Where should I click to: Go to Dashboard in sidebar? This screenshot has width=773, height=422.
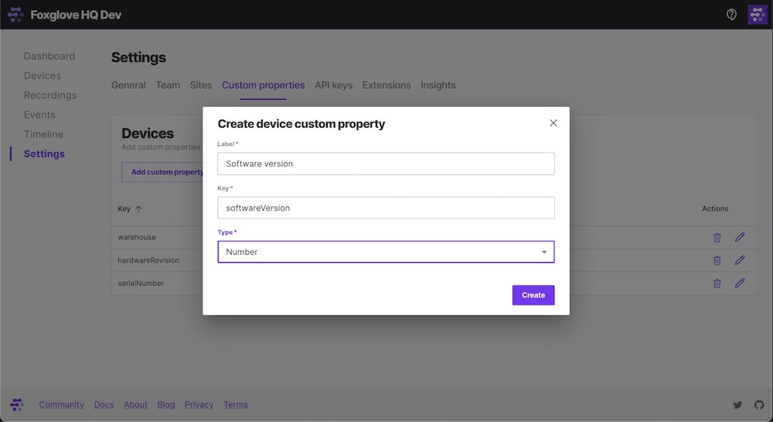[x=49, y=56]
